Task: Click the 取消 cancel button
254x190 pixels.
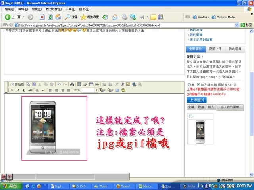Action: 201,107
